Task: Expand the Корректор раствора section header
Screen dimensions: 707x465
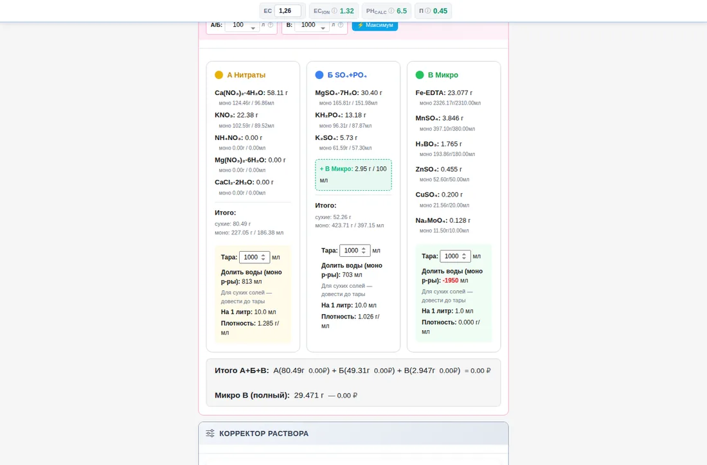Action: 353,434
